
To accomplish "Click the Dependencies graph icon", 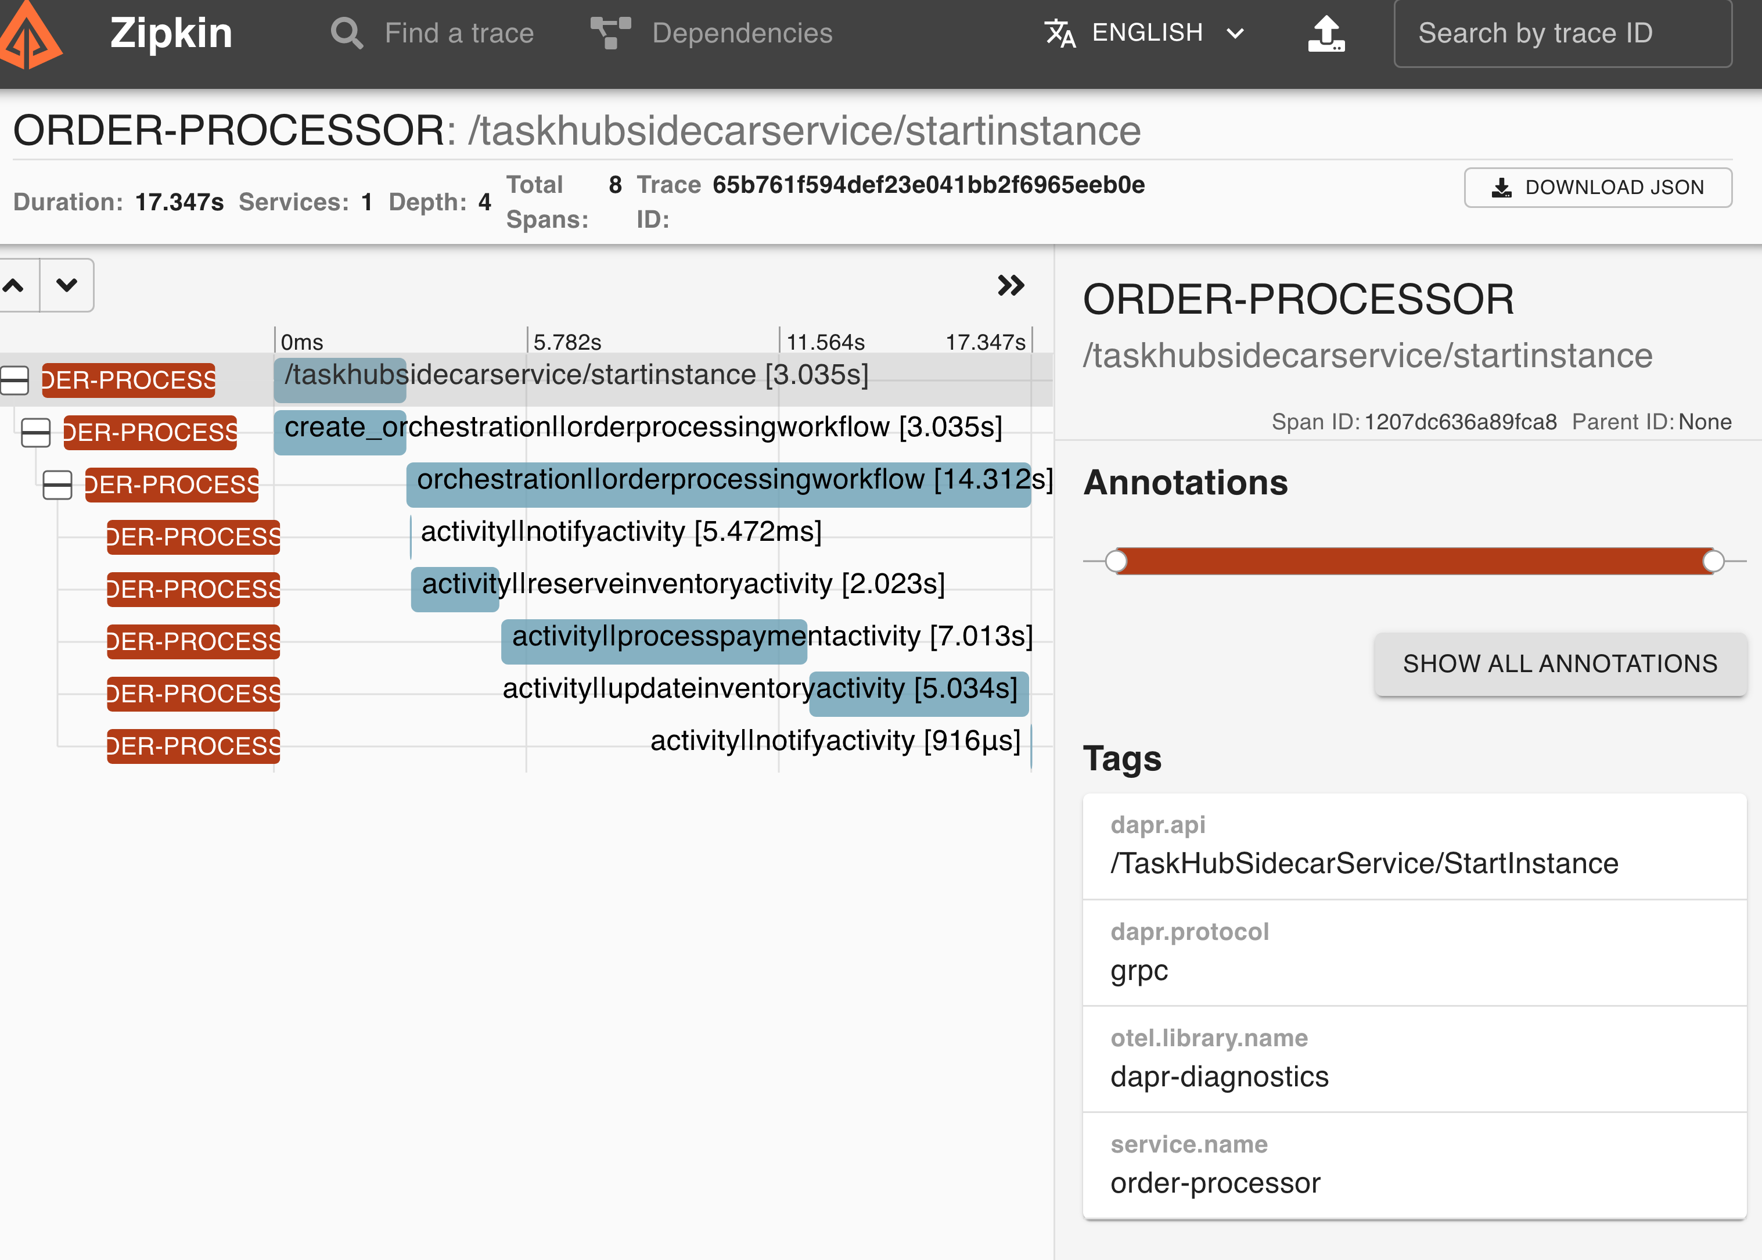I will (610, 33).
